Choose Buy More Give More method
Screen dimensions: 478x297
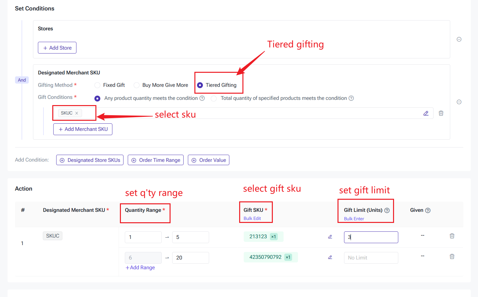(137, 85)
